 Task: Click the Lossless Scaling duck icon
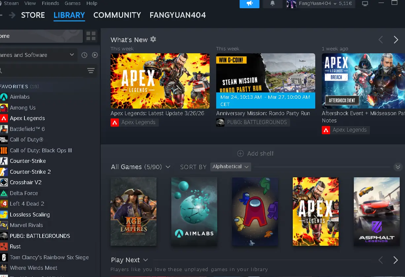coord(4,214)
